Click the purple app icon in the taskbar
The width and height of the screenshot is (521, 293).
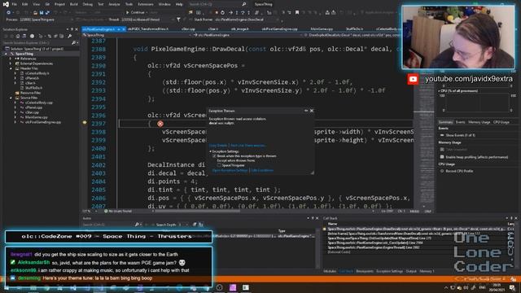tap(233, 287)
